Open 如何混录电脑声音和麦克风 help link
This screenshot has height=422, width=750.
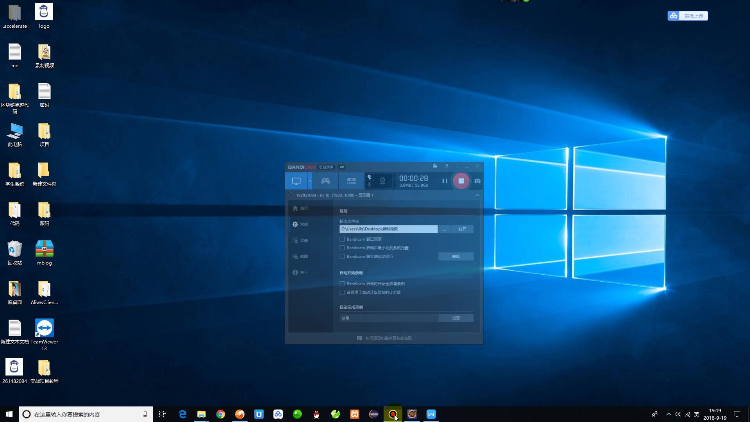pyautogui.click(x=384, y=338)
